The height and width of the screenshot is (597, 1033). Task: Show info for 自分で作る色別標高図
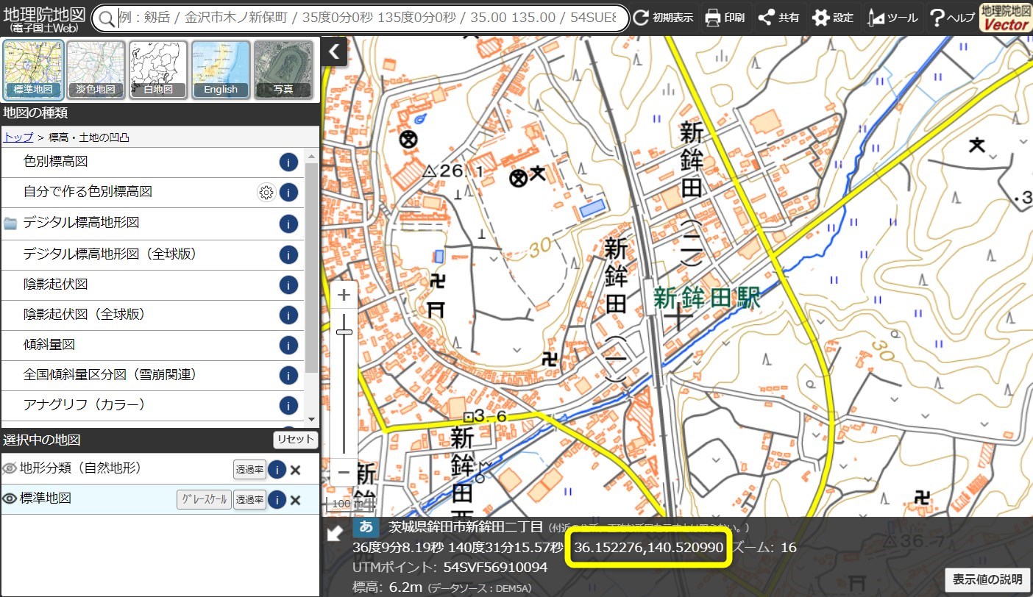288,193
